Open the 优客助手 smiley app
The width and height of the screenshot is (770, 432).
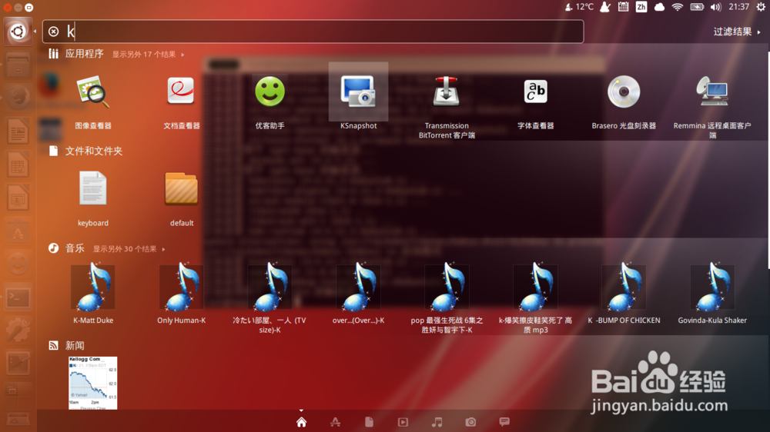click(x=269, y=92)
